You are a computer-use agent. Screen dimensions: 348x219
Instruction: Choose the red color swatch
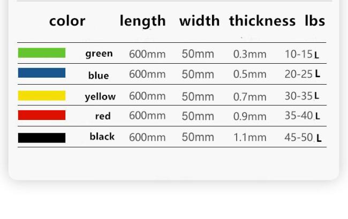tap(42, 115)
